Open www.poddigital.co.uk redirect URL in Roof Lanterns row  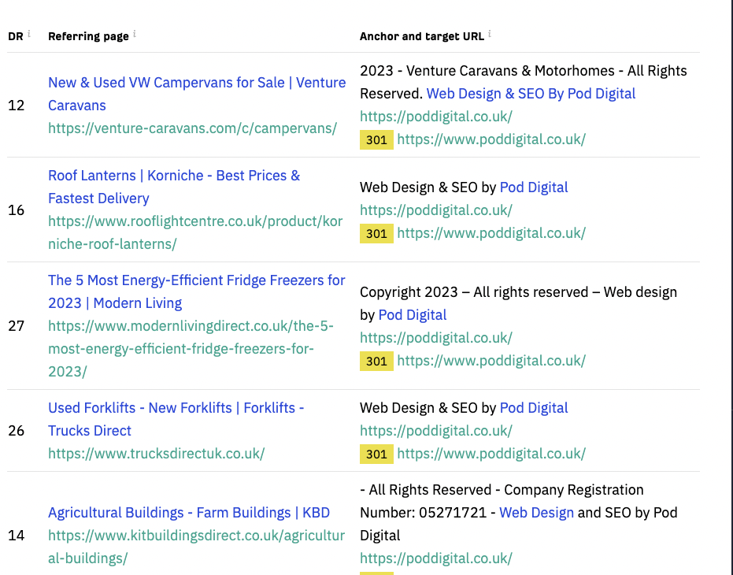(x=491, y=233)
